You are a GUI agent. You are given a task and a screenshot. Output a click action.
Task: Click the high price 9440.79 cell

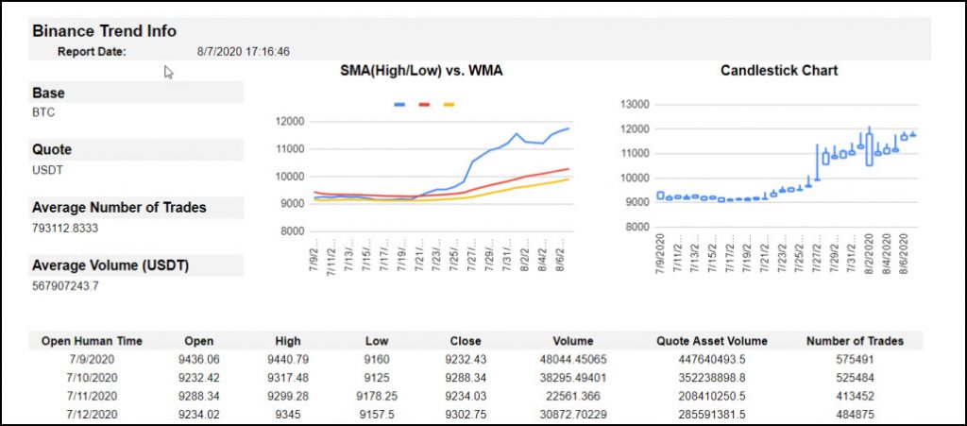(288, 359)
